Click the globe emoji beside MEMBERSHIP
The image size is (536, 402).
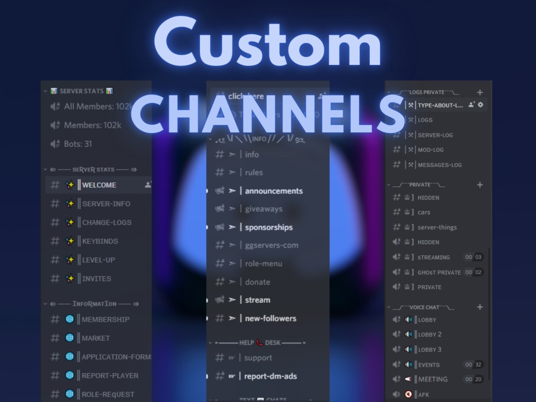69,319
